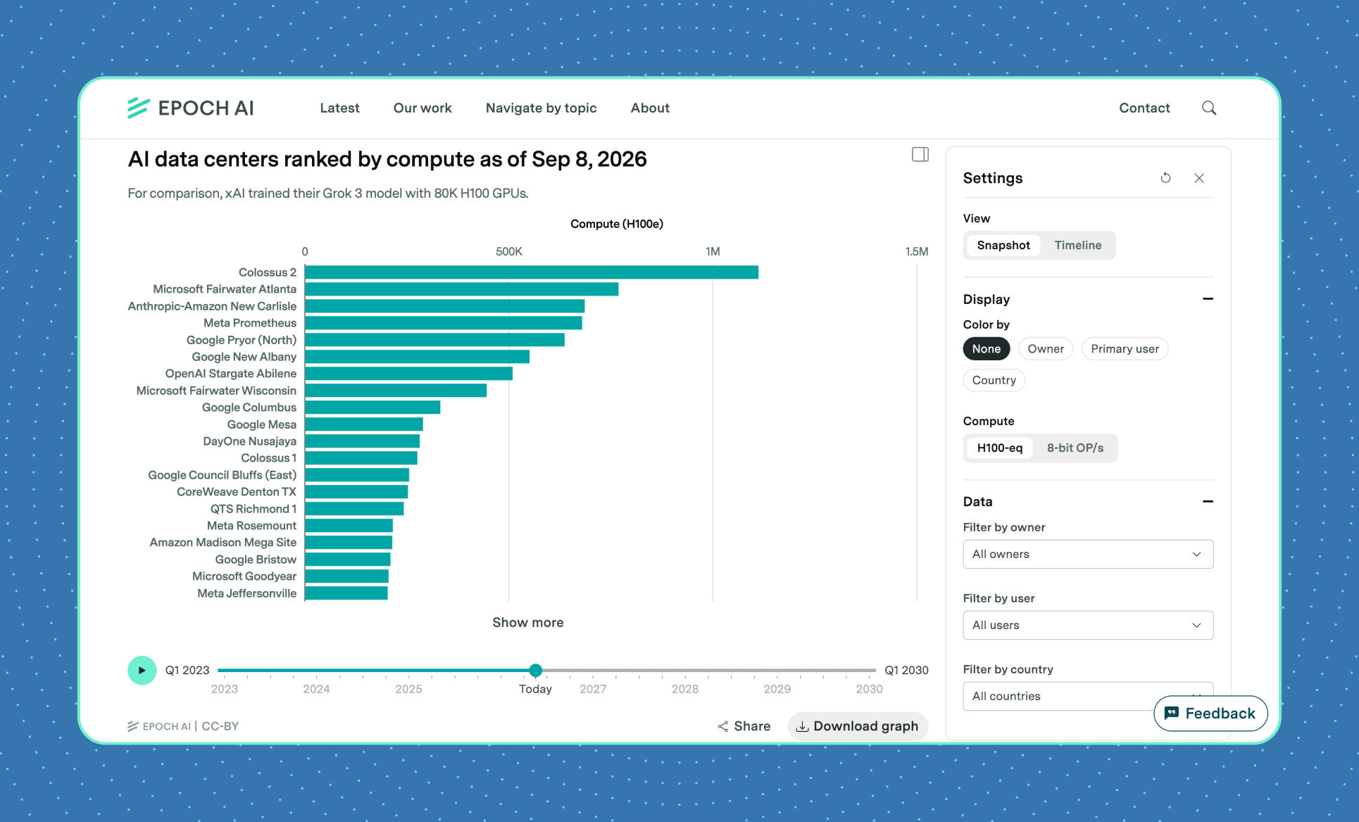The width and height of the screenshot is (1359, 822).
Task: Switch view to Snapshot
Action: pos(1003,245)
